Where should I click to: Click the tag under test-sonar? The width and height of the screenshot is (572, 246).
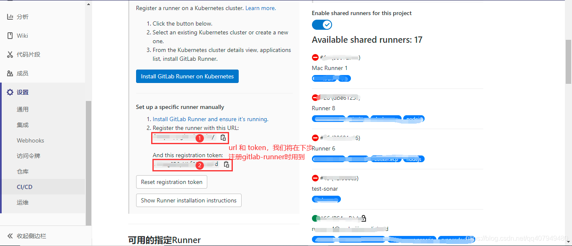coord(326,199)
